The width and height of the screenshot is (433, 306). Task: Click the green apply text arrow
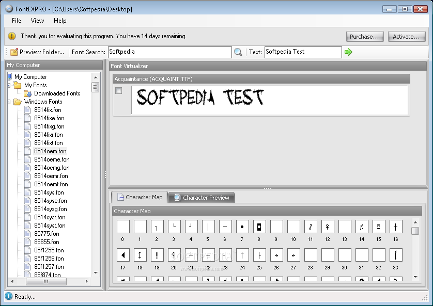[x=348, y=52]
